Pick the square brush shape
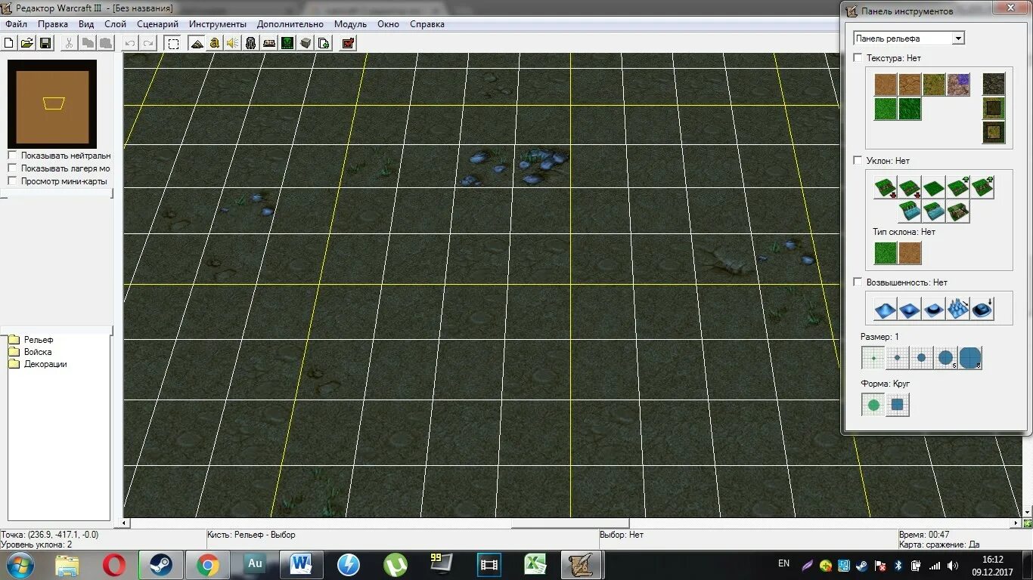 tap(898, 405)
